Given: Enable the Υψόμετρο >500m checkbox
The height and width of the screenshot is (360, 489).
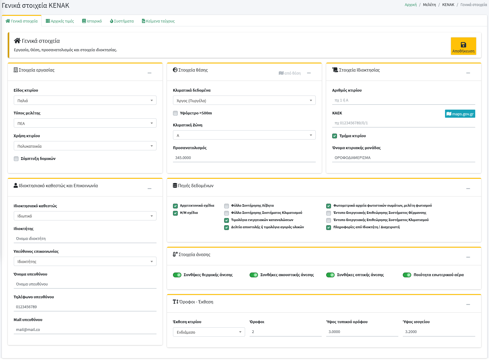Looking at the screenshot, I should pyautogui.click(x=175, y=113).
